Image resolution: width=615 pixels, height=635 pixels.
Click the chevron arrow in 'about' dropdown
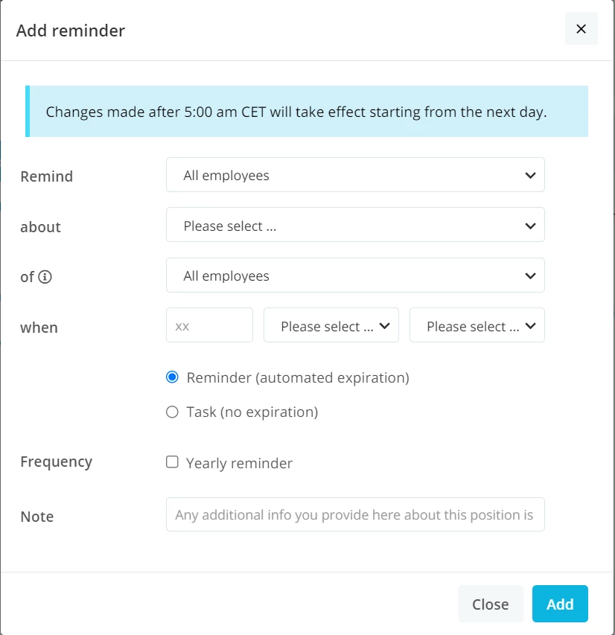point(530,226)
